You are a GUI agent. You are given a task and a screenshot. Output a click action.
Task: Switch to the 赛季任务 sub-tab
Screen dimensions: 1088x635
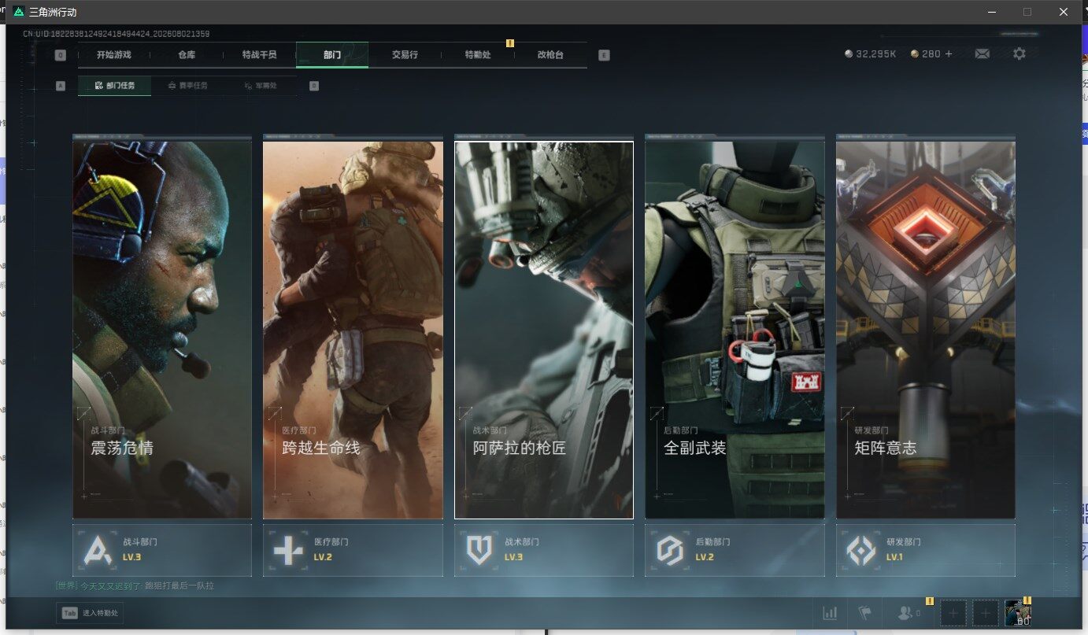[x=188, y=86]
